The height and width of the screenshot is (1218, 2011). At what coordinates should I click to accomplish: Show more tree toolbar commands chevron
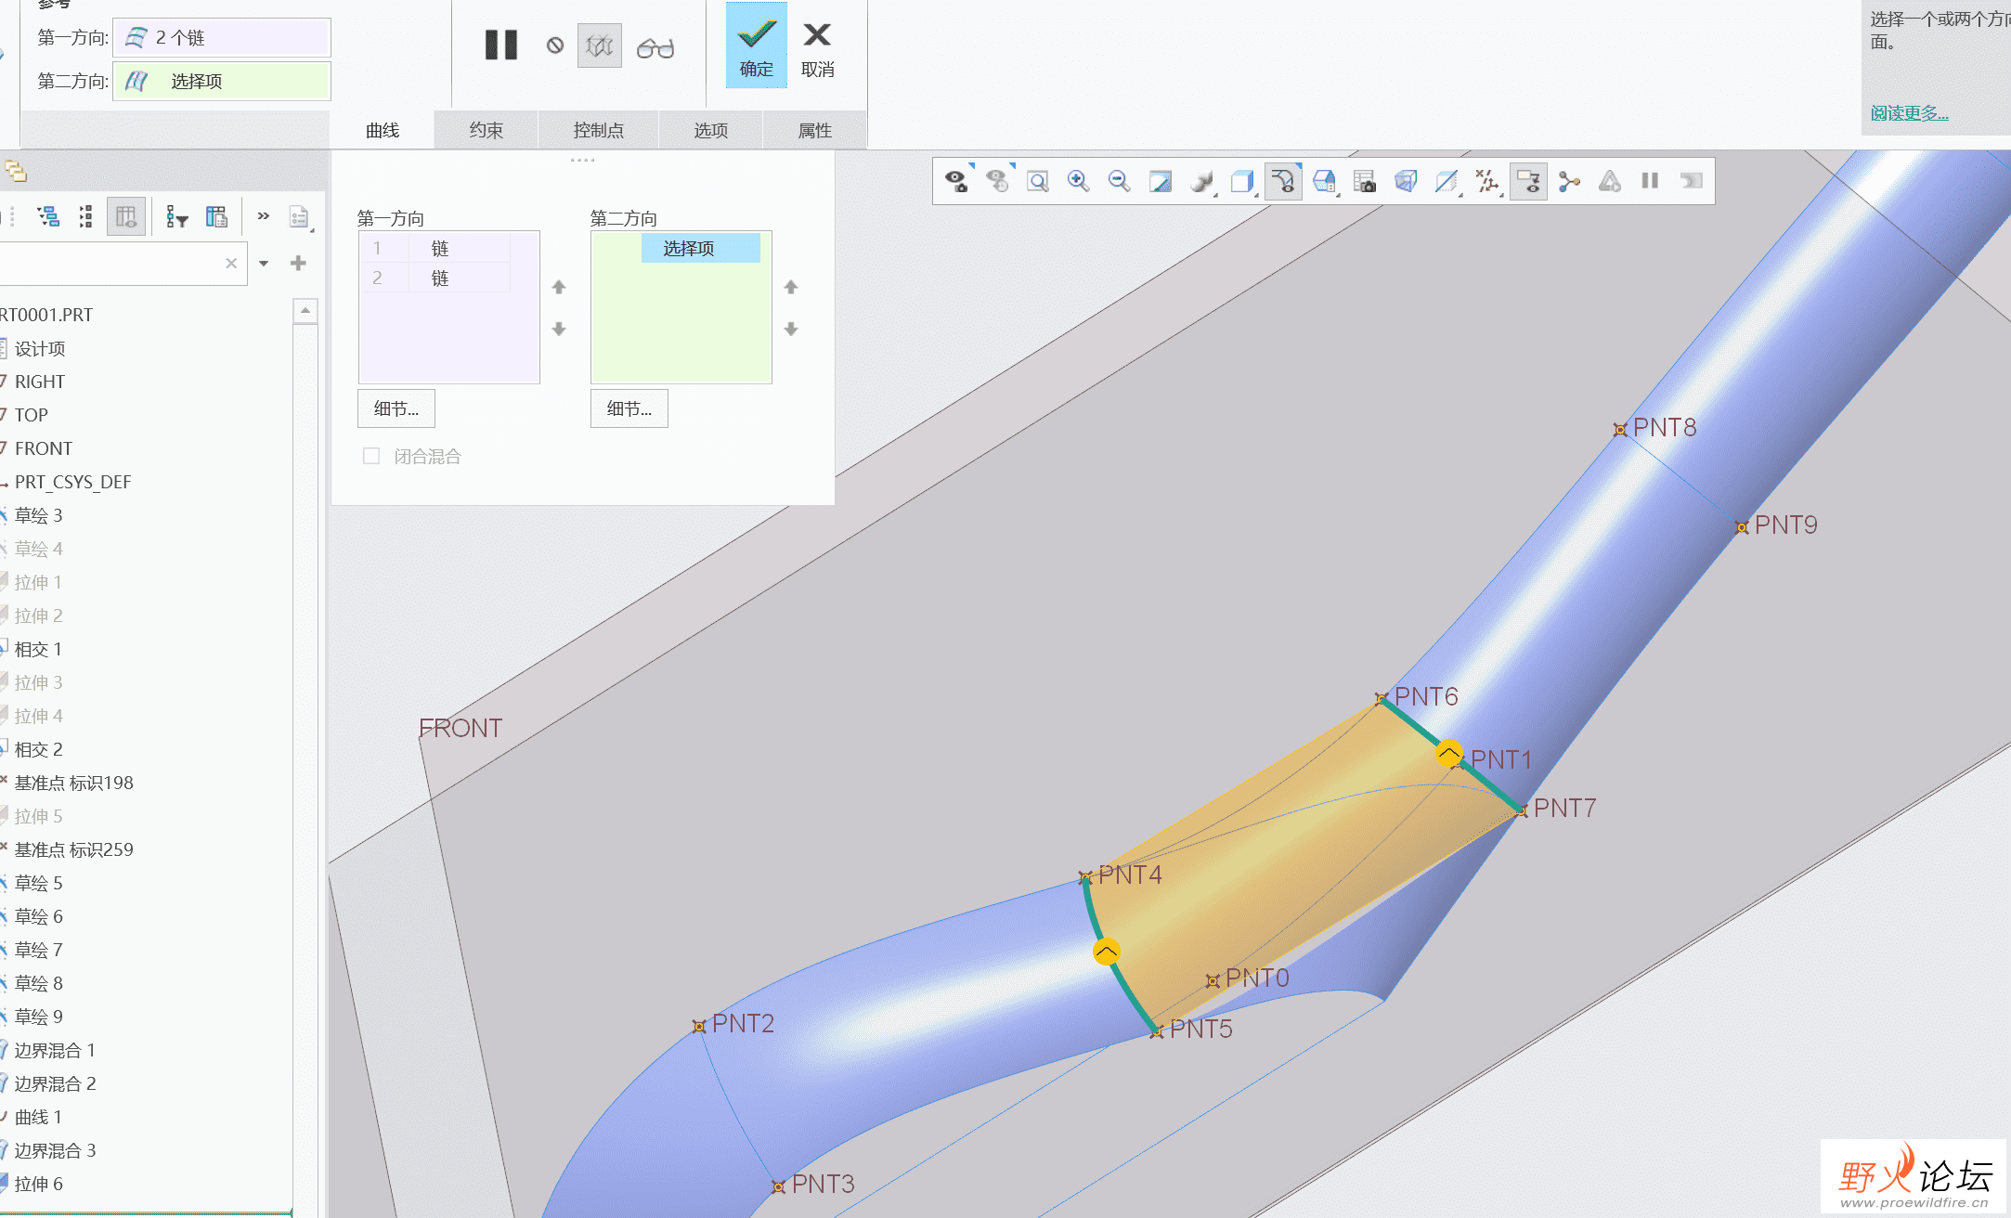(264, 216)
